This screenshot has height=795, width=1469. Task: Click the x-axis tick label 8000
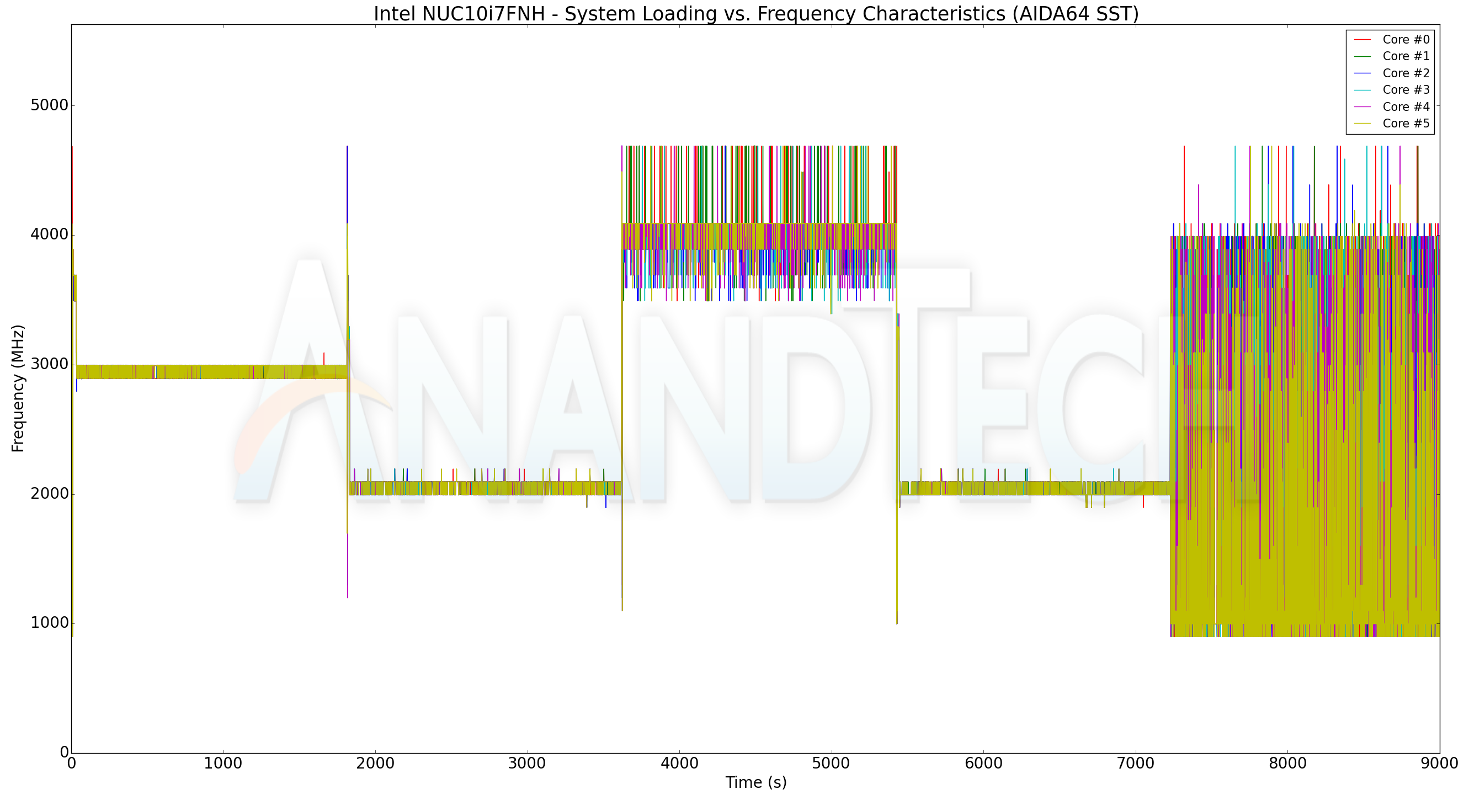click(1287, 763)
